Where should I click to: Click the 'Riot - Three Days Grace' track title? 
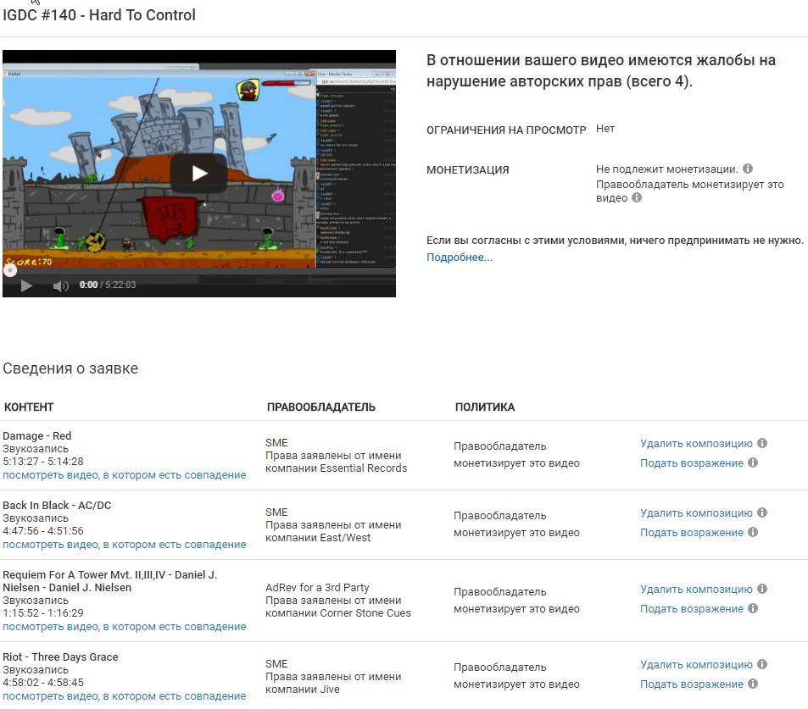click(60, 657)
